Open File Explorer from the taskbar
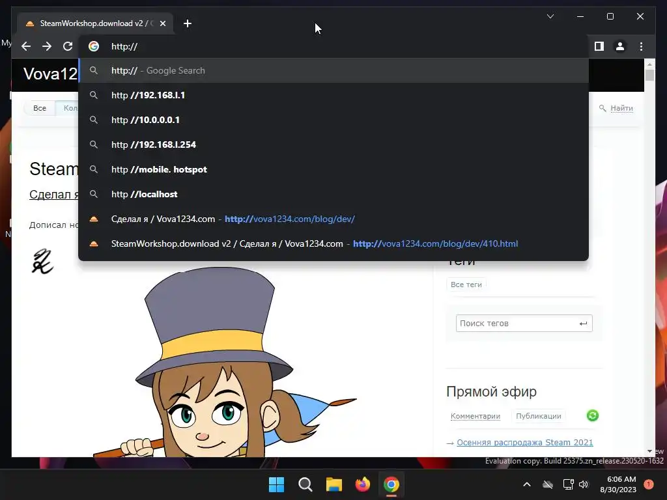Screen dimensions: 667x500 tap(334, 484)
